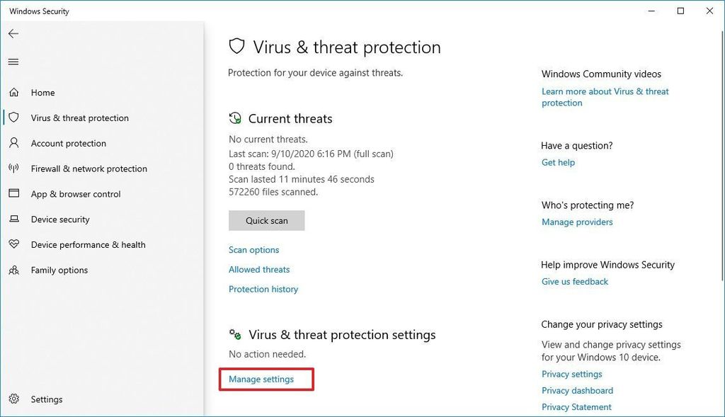Open Device performance & health
Screen dimensions: 725x417
coord(88,244)
